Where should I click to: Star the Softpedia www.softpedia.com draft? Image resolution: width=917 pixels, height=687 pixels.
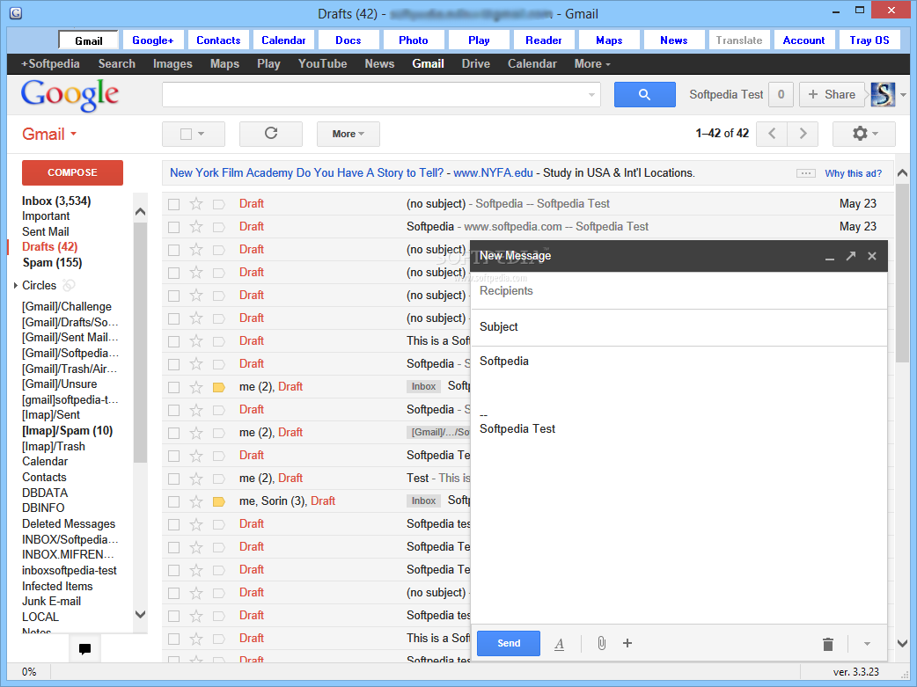point(196,226)
